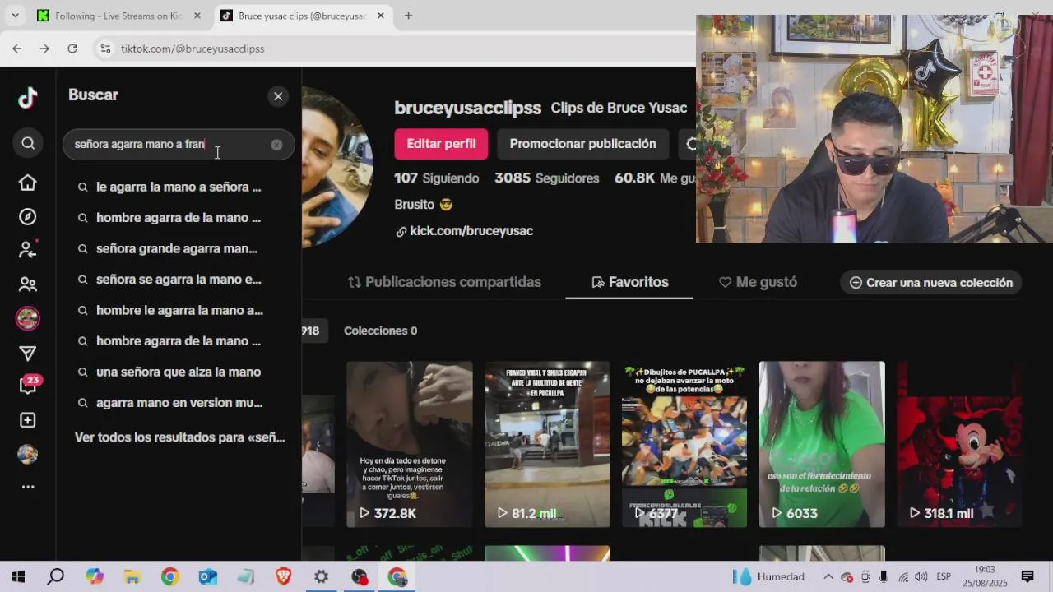Click the sidebar magnifier search icon

28,143
